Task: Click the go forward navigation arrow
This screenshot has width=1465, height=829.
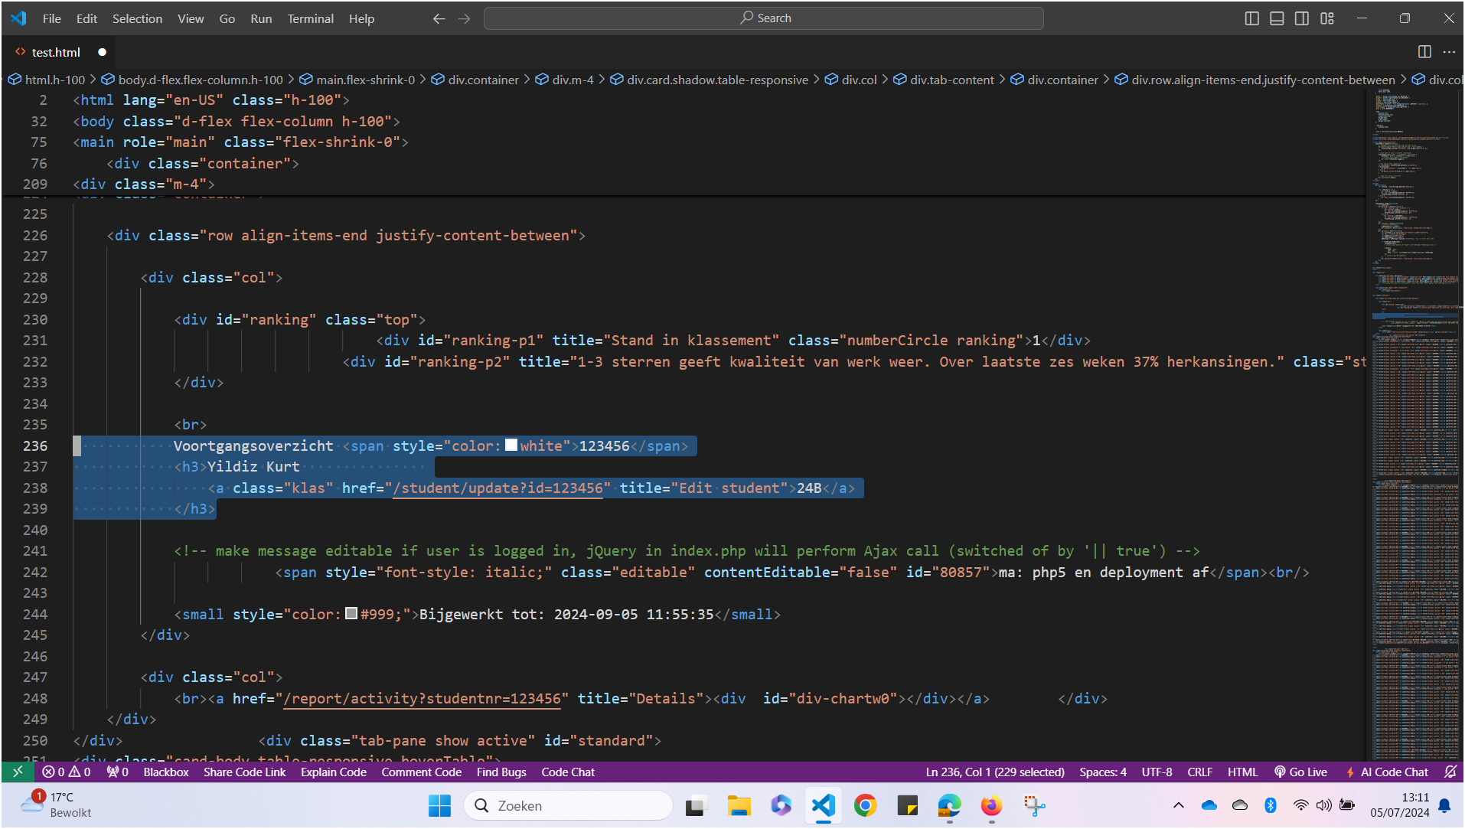Action: [464, 18]
